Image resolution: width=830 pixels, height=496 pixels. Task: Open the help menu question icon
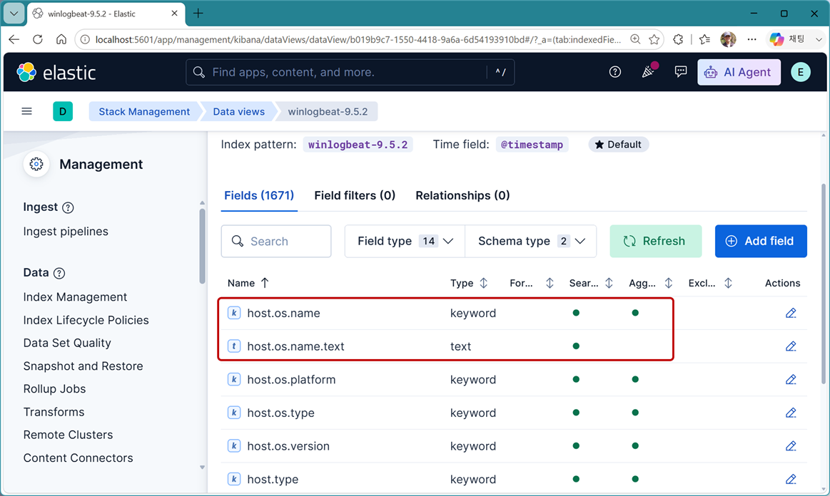pyautogui.click(x=614, y=72)
